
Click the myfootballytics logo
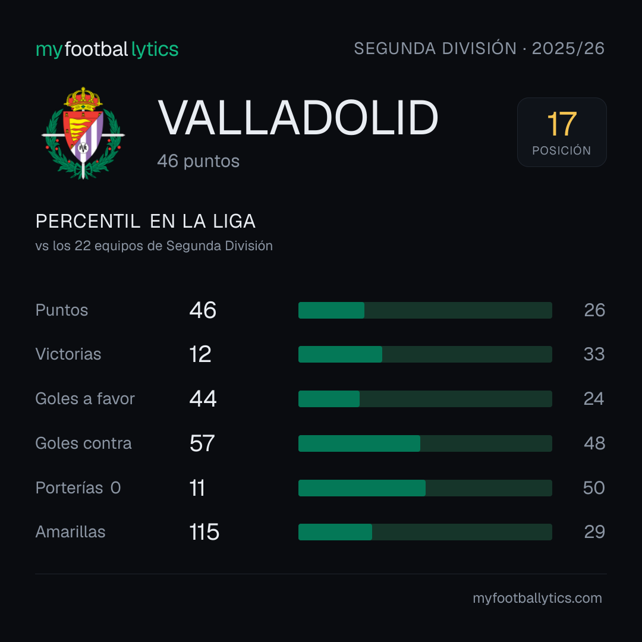(107, 49)
